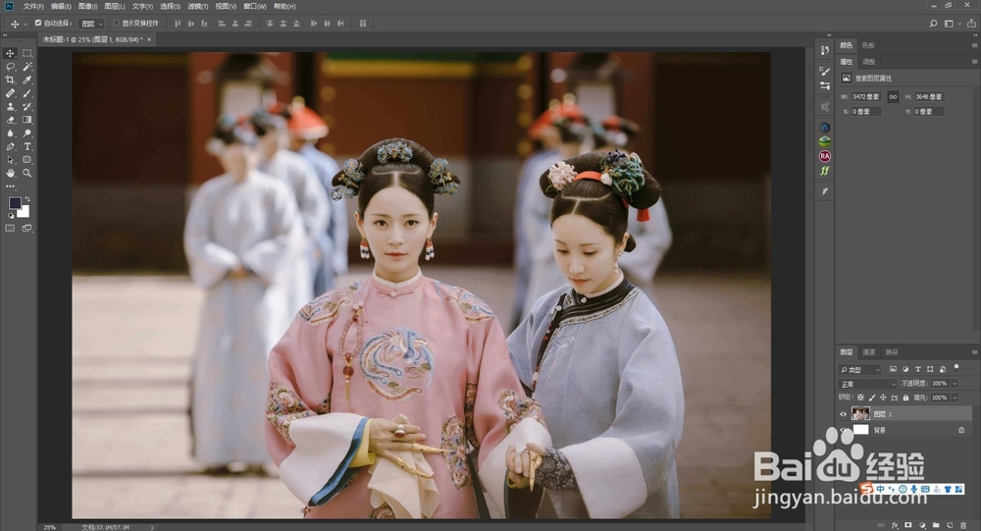The height and width of the screenshot is (531, 981).
Task: Open the 文件(F) menu
Action: [x=33, y=6]
